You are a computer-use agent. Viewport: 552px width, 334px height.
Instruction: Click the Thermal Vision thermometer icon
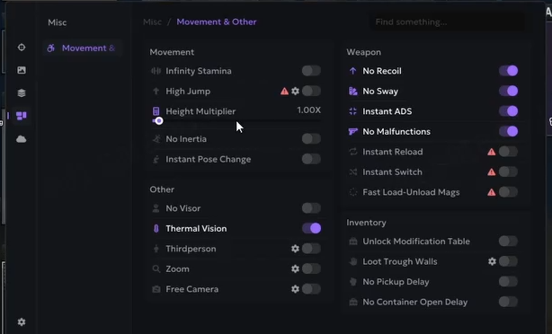click(x=156, y=229)
